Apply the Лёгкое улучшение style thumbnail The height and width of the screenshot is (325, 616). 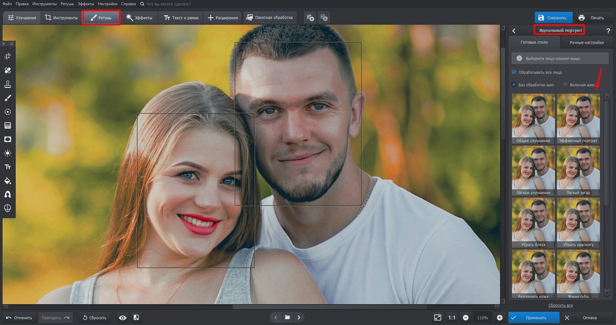(x=533, y=171)
